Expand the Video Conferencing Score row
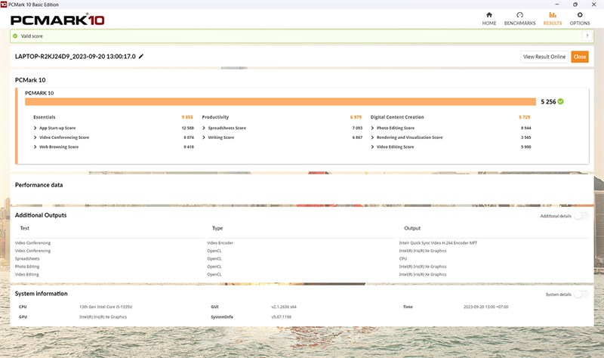 click(35, 137)
